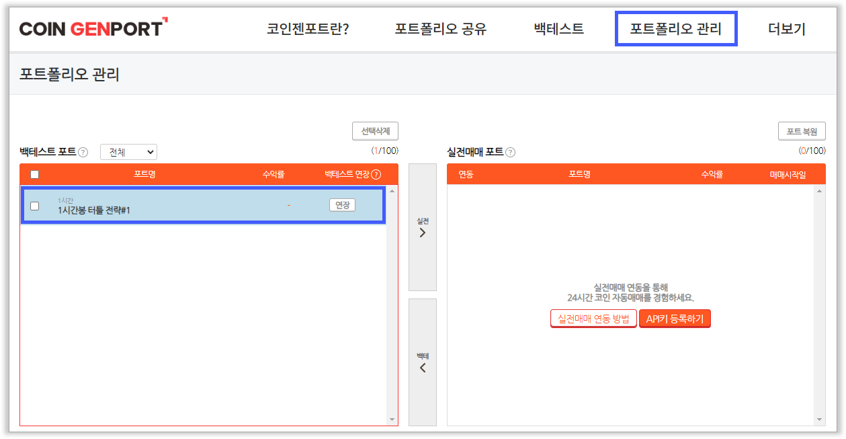
Task: Click help icon beside 백테스트 연장 header
Action: [x=376, y=175]
